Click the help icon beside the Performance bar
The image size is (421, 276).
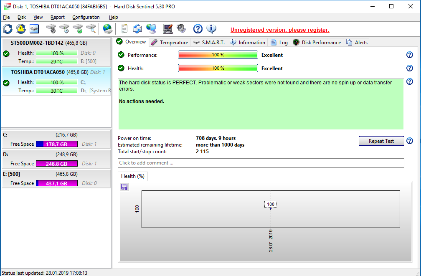click(x=409, y=55)
